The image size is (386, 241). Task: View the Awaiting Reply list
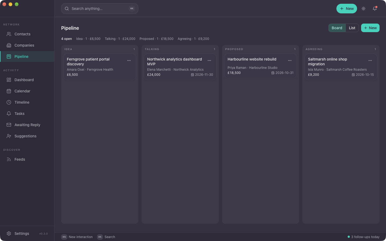point(27,125)
